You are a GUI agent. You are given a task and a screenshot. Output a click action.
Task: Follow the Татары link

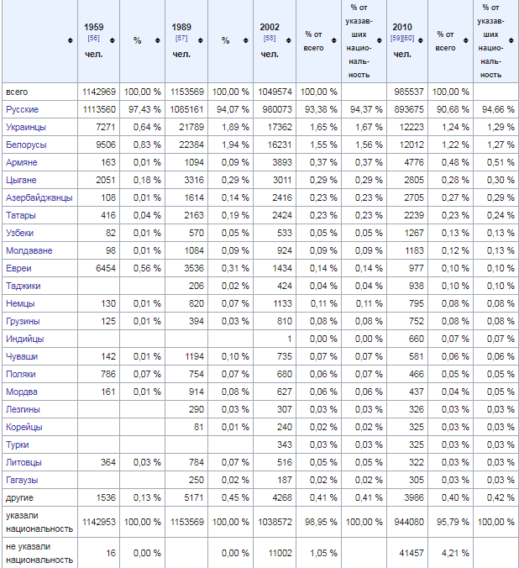pos(21,215)
